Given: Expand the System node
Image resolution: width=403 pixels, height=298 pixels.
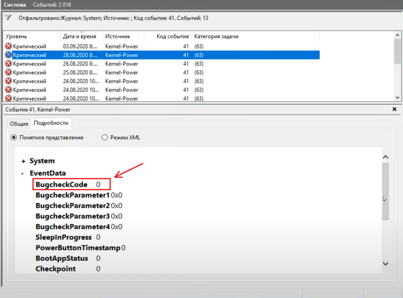Looking at the screenshot, I should coord(23,161).
